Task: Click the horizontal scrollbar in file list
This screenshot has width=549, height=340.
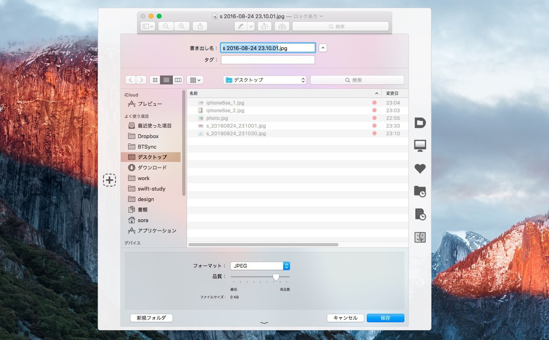Action: click(263, 245)
